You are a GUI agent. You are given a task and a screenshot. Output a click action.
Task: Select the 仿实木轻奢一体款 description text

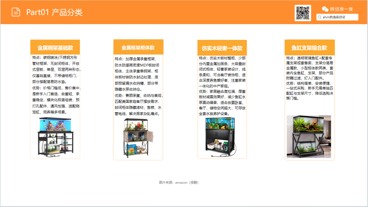[x=222, y=86]
